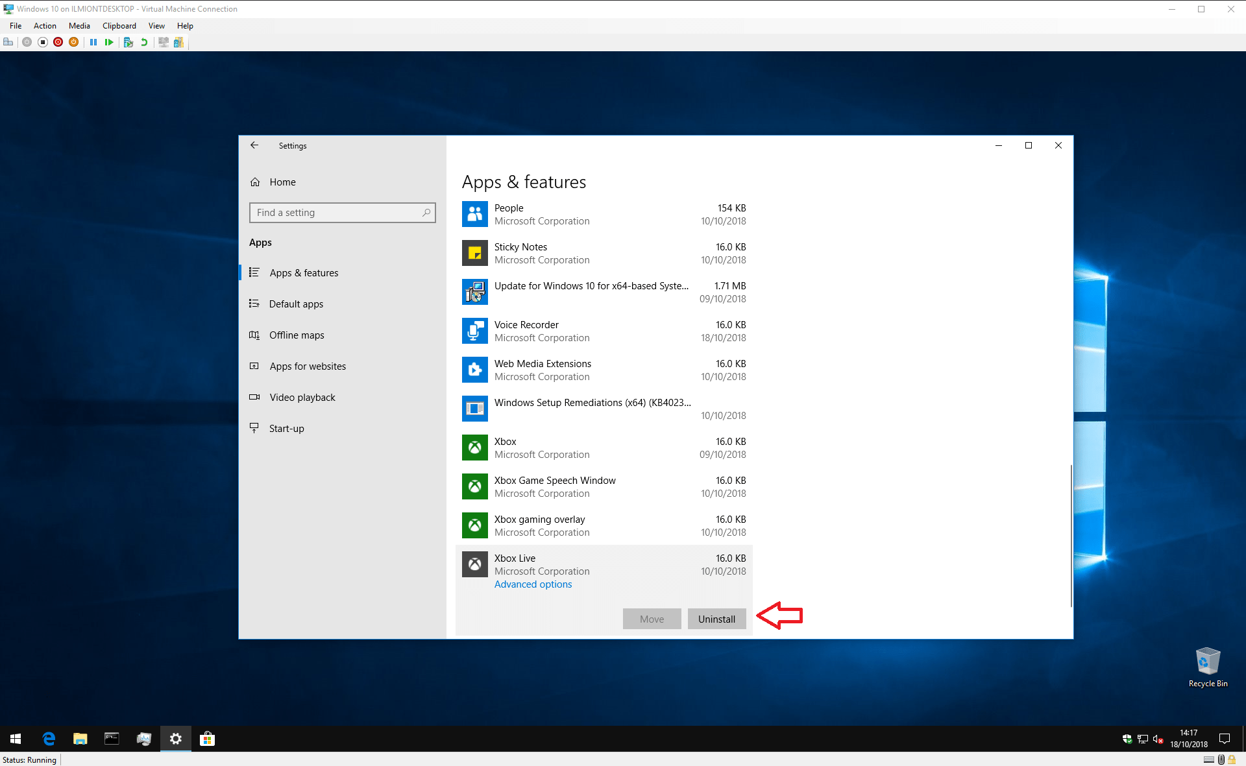Click the orange Save state icon
Image resolution: width=1246 pixels, height=766 pixels.
pos(74,42)
